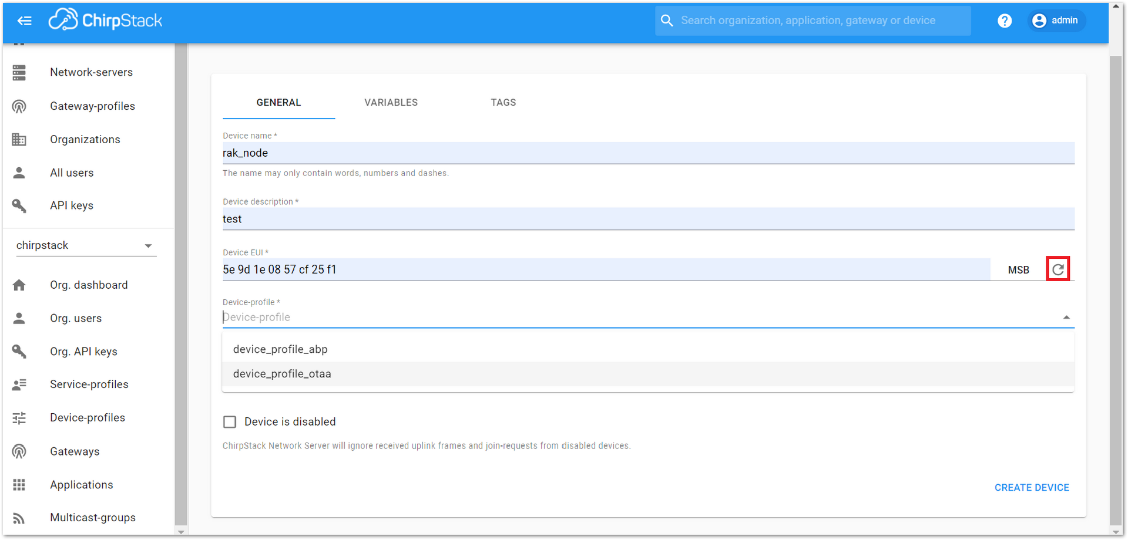Go to Organizations

tap(85, 140)
